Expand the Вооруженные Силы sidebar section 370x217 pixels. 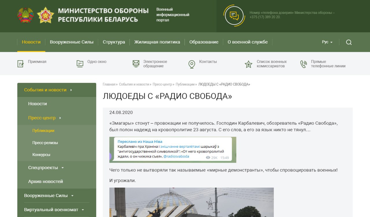pos(72,196)
